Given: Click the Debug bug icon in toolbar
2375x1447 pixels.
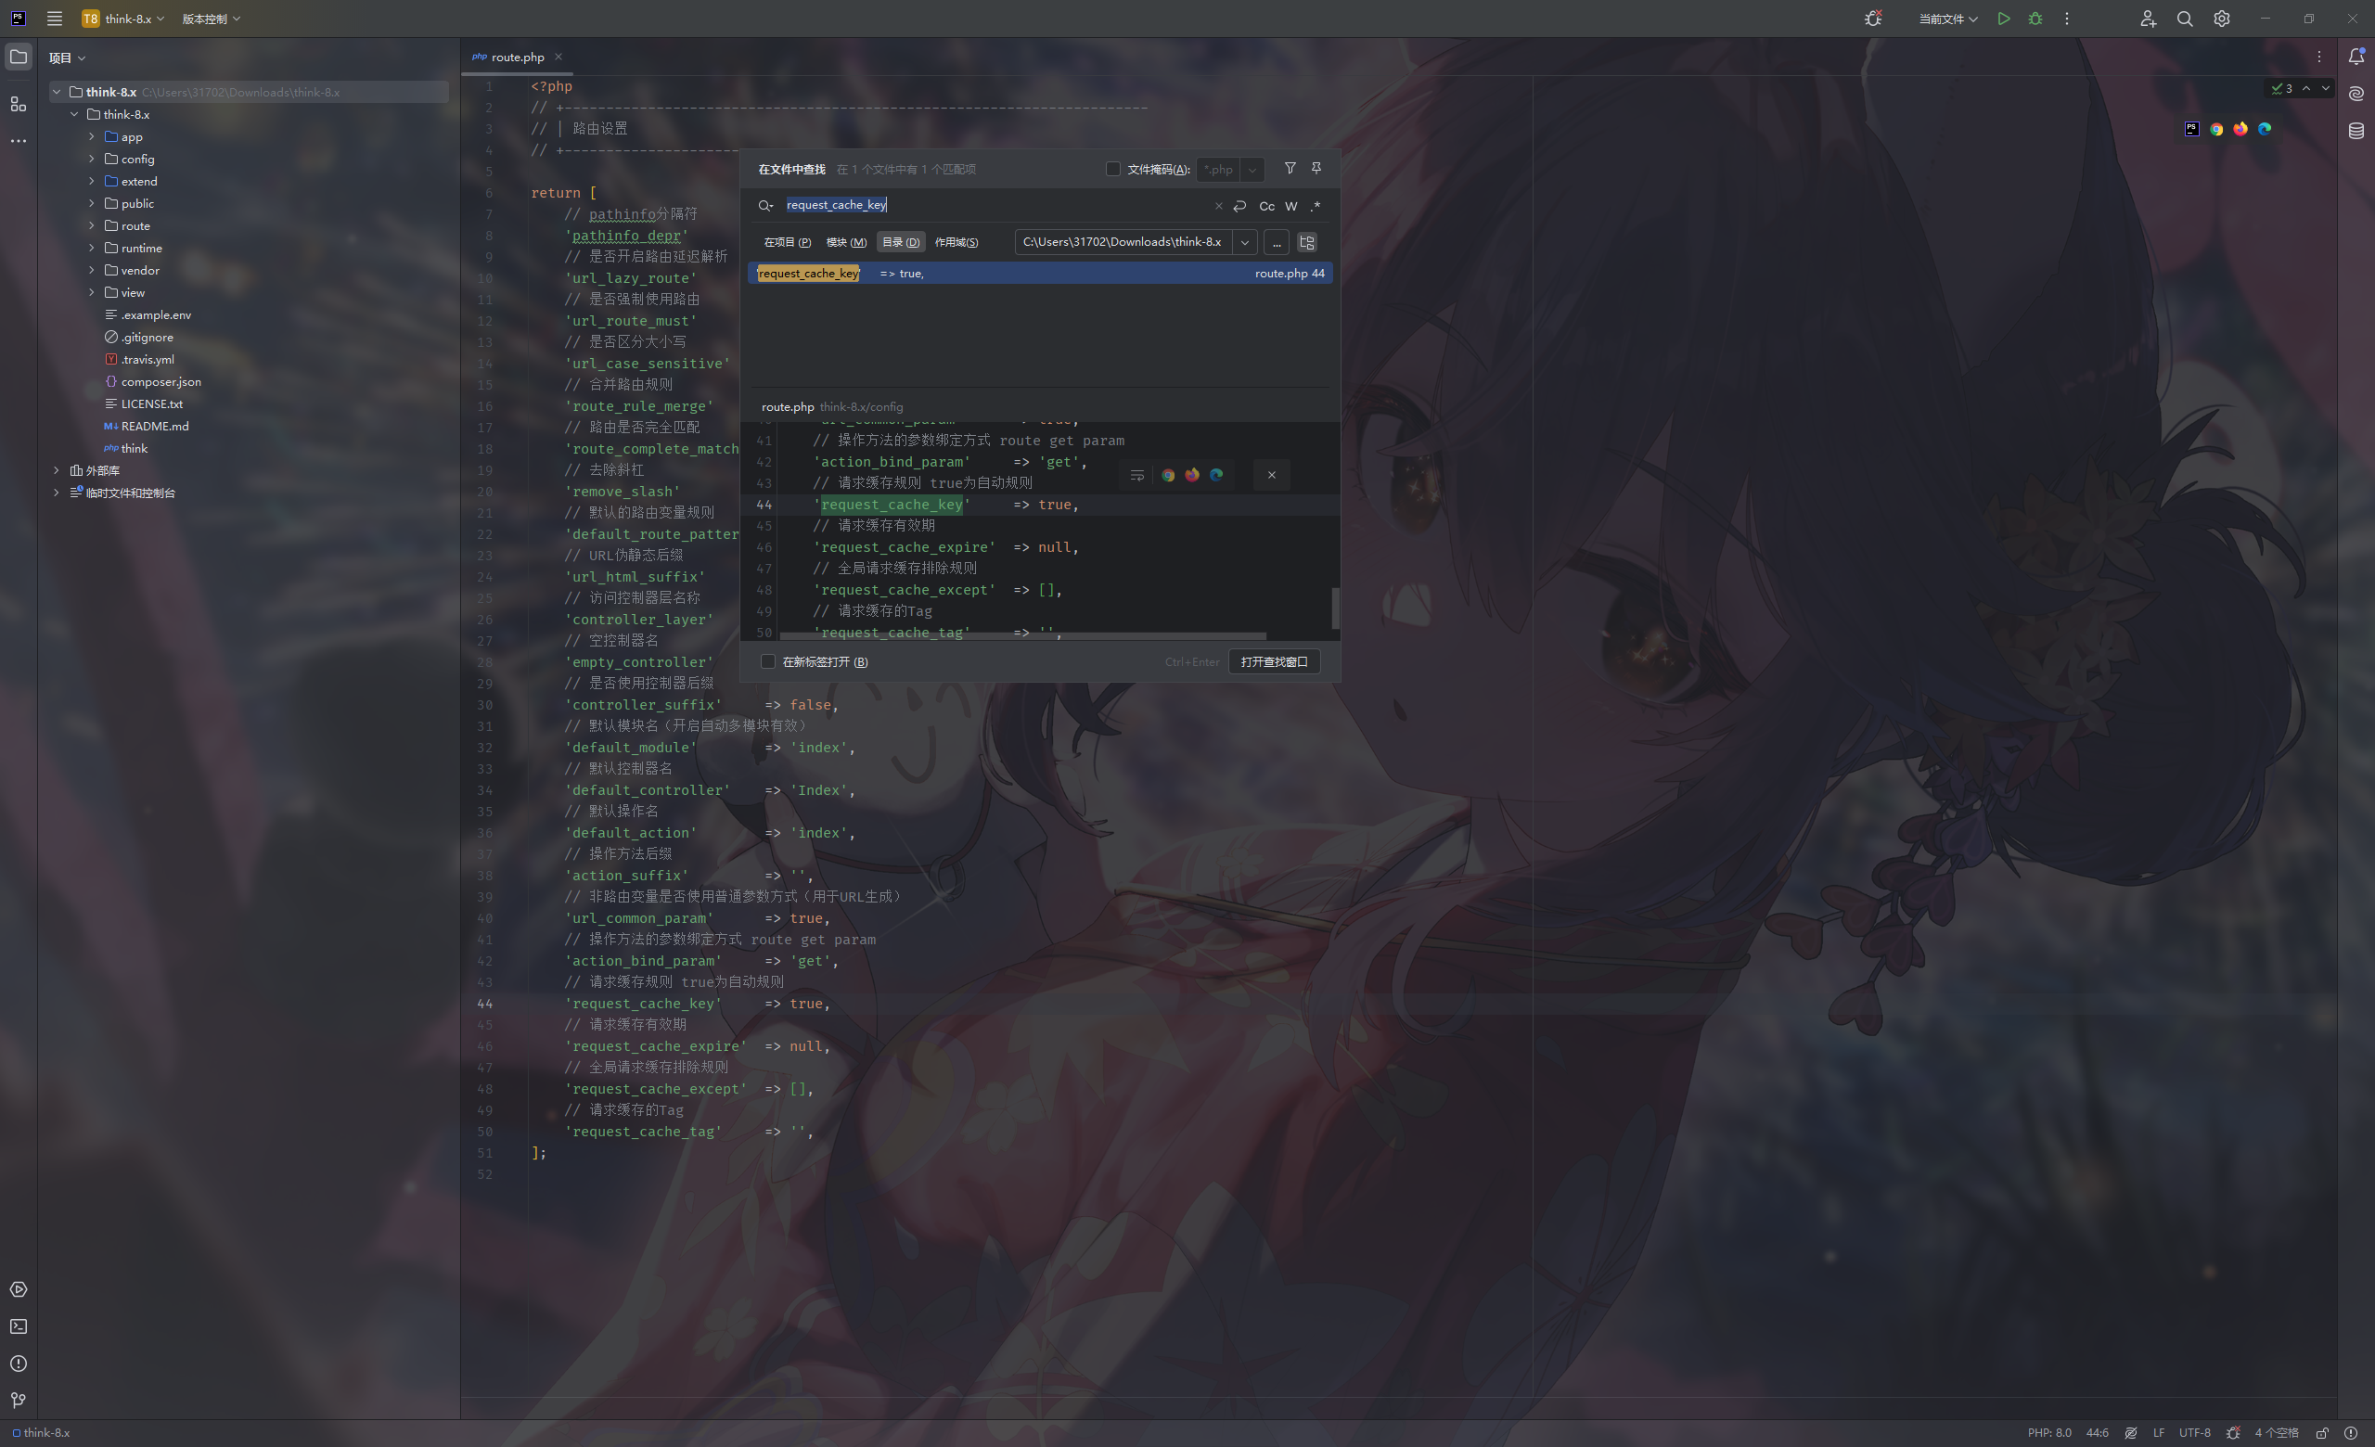Looking at the screenshot, I should pyautogui.click(x=2035, y=19).
